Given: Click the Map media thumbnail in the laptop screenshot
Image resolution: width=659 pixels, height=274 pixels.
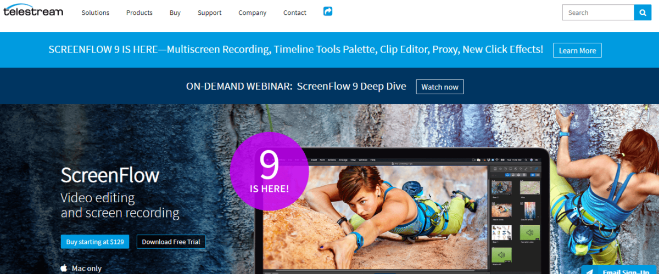Looking at the screenshot, I should point(529,187).
